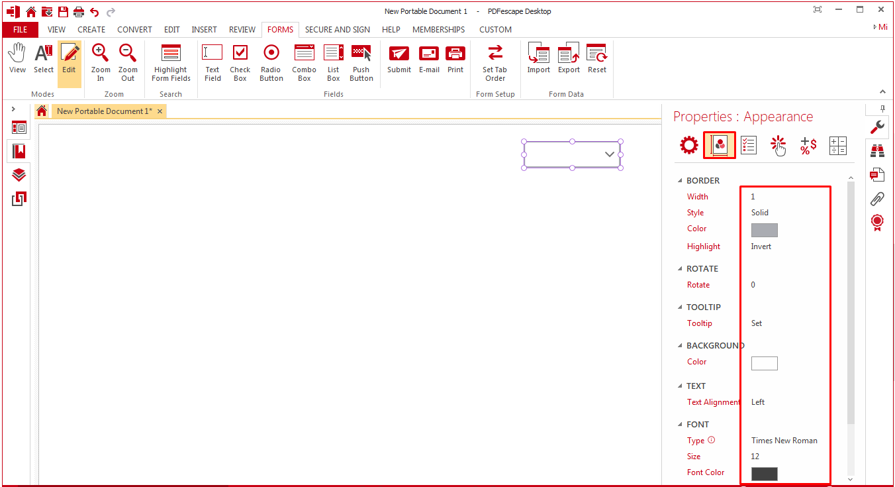Viewport: 895px width, 487px height.
Task: Click the Zoom Out magnifier
Action: (x=128, y=63)
